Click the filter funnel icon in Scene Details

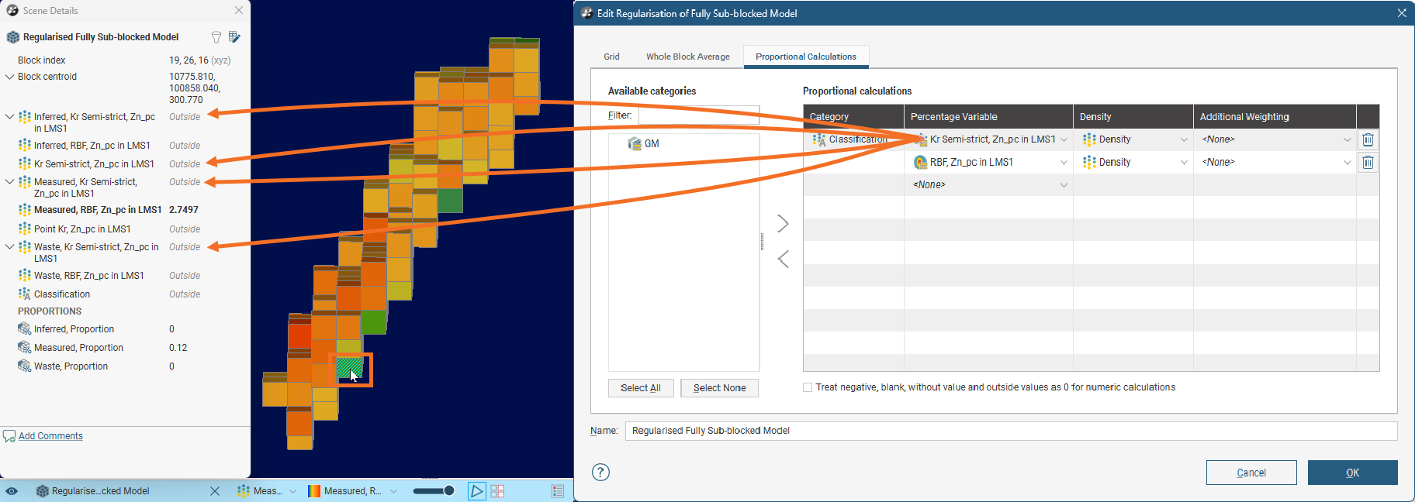tap(216, 37)
